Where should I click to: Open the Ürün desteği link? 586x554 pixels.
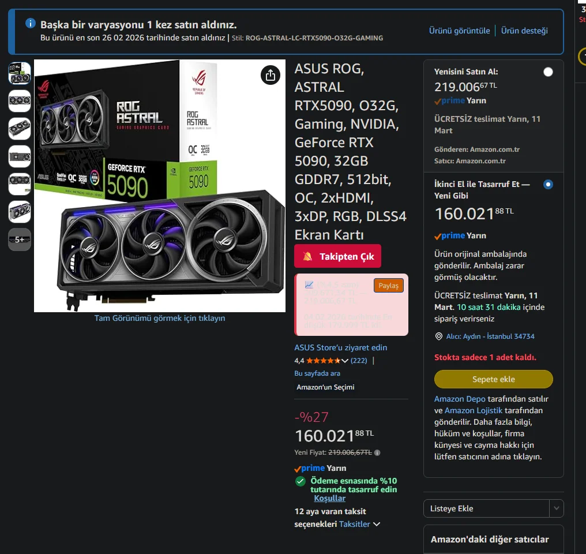524,31
